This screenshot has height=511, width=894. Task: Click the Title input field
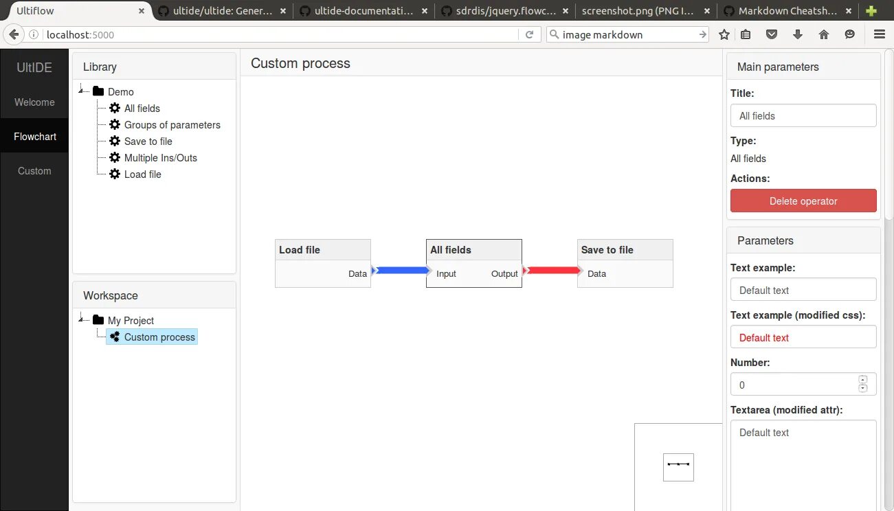pyautogui.click(x=803, y=115)
